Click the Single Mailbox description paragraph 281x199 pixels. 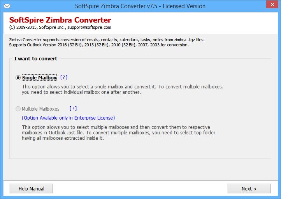pyautogui.click(x=122, y=89)
